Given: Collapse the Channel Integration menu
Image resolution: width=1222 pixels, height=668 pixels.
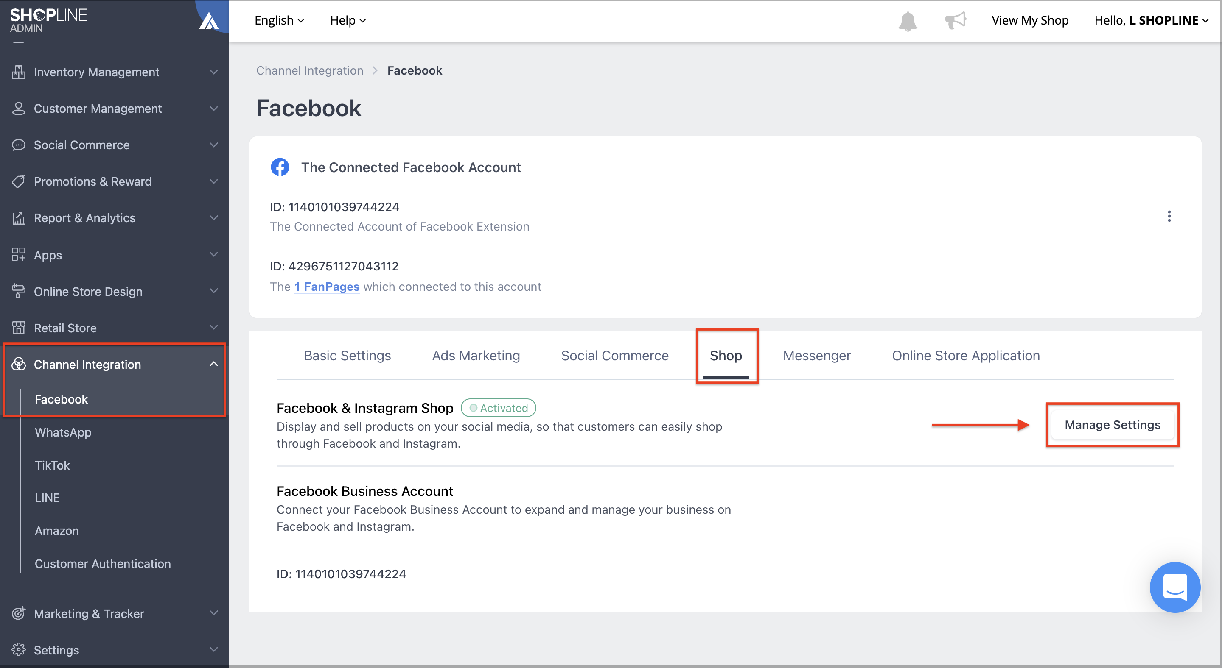Looking at the screenshot, I should [x=214, y=364].
